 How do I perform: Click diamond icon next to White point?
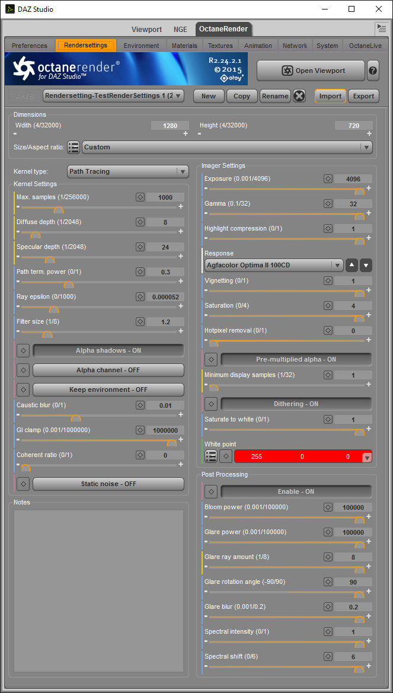[226, 456]
